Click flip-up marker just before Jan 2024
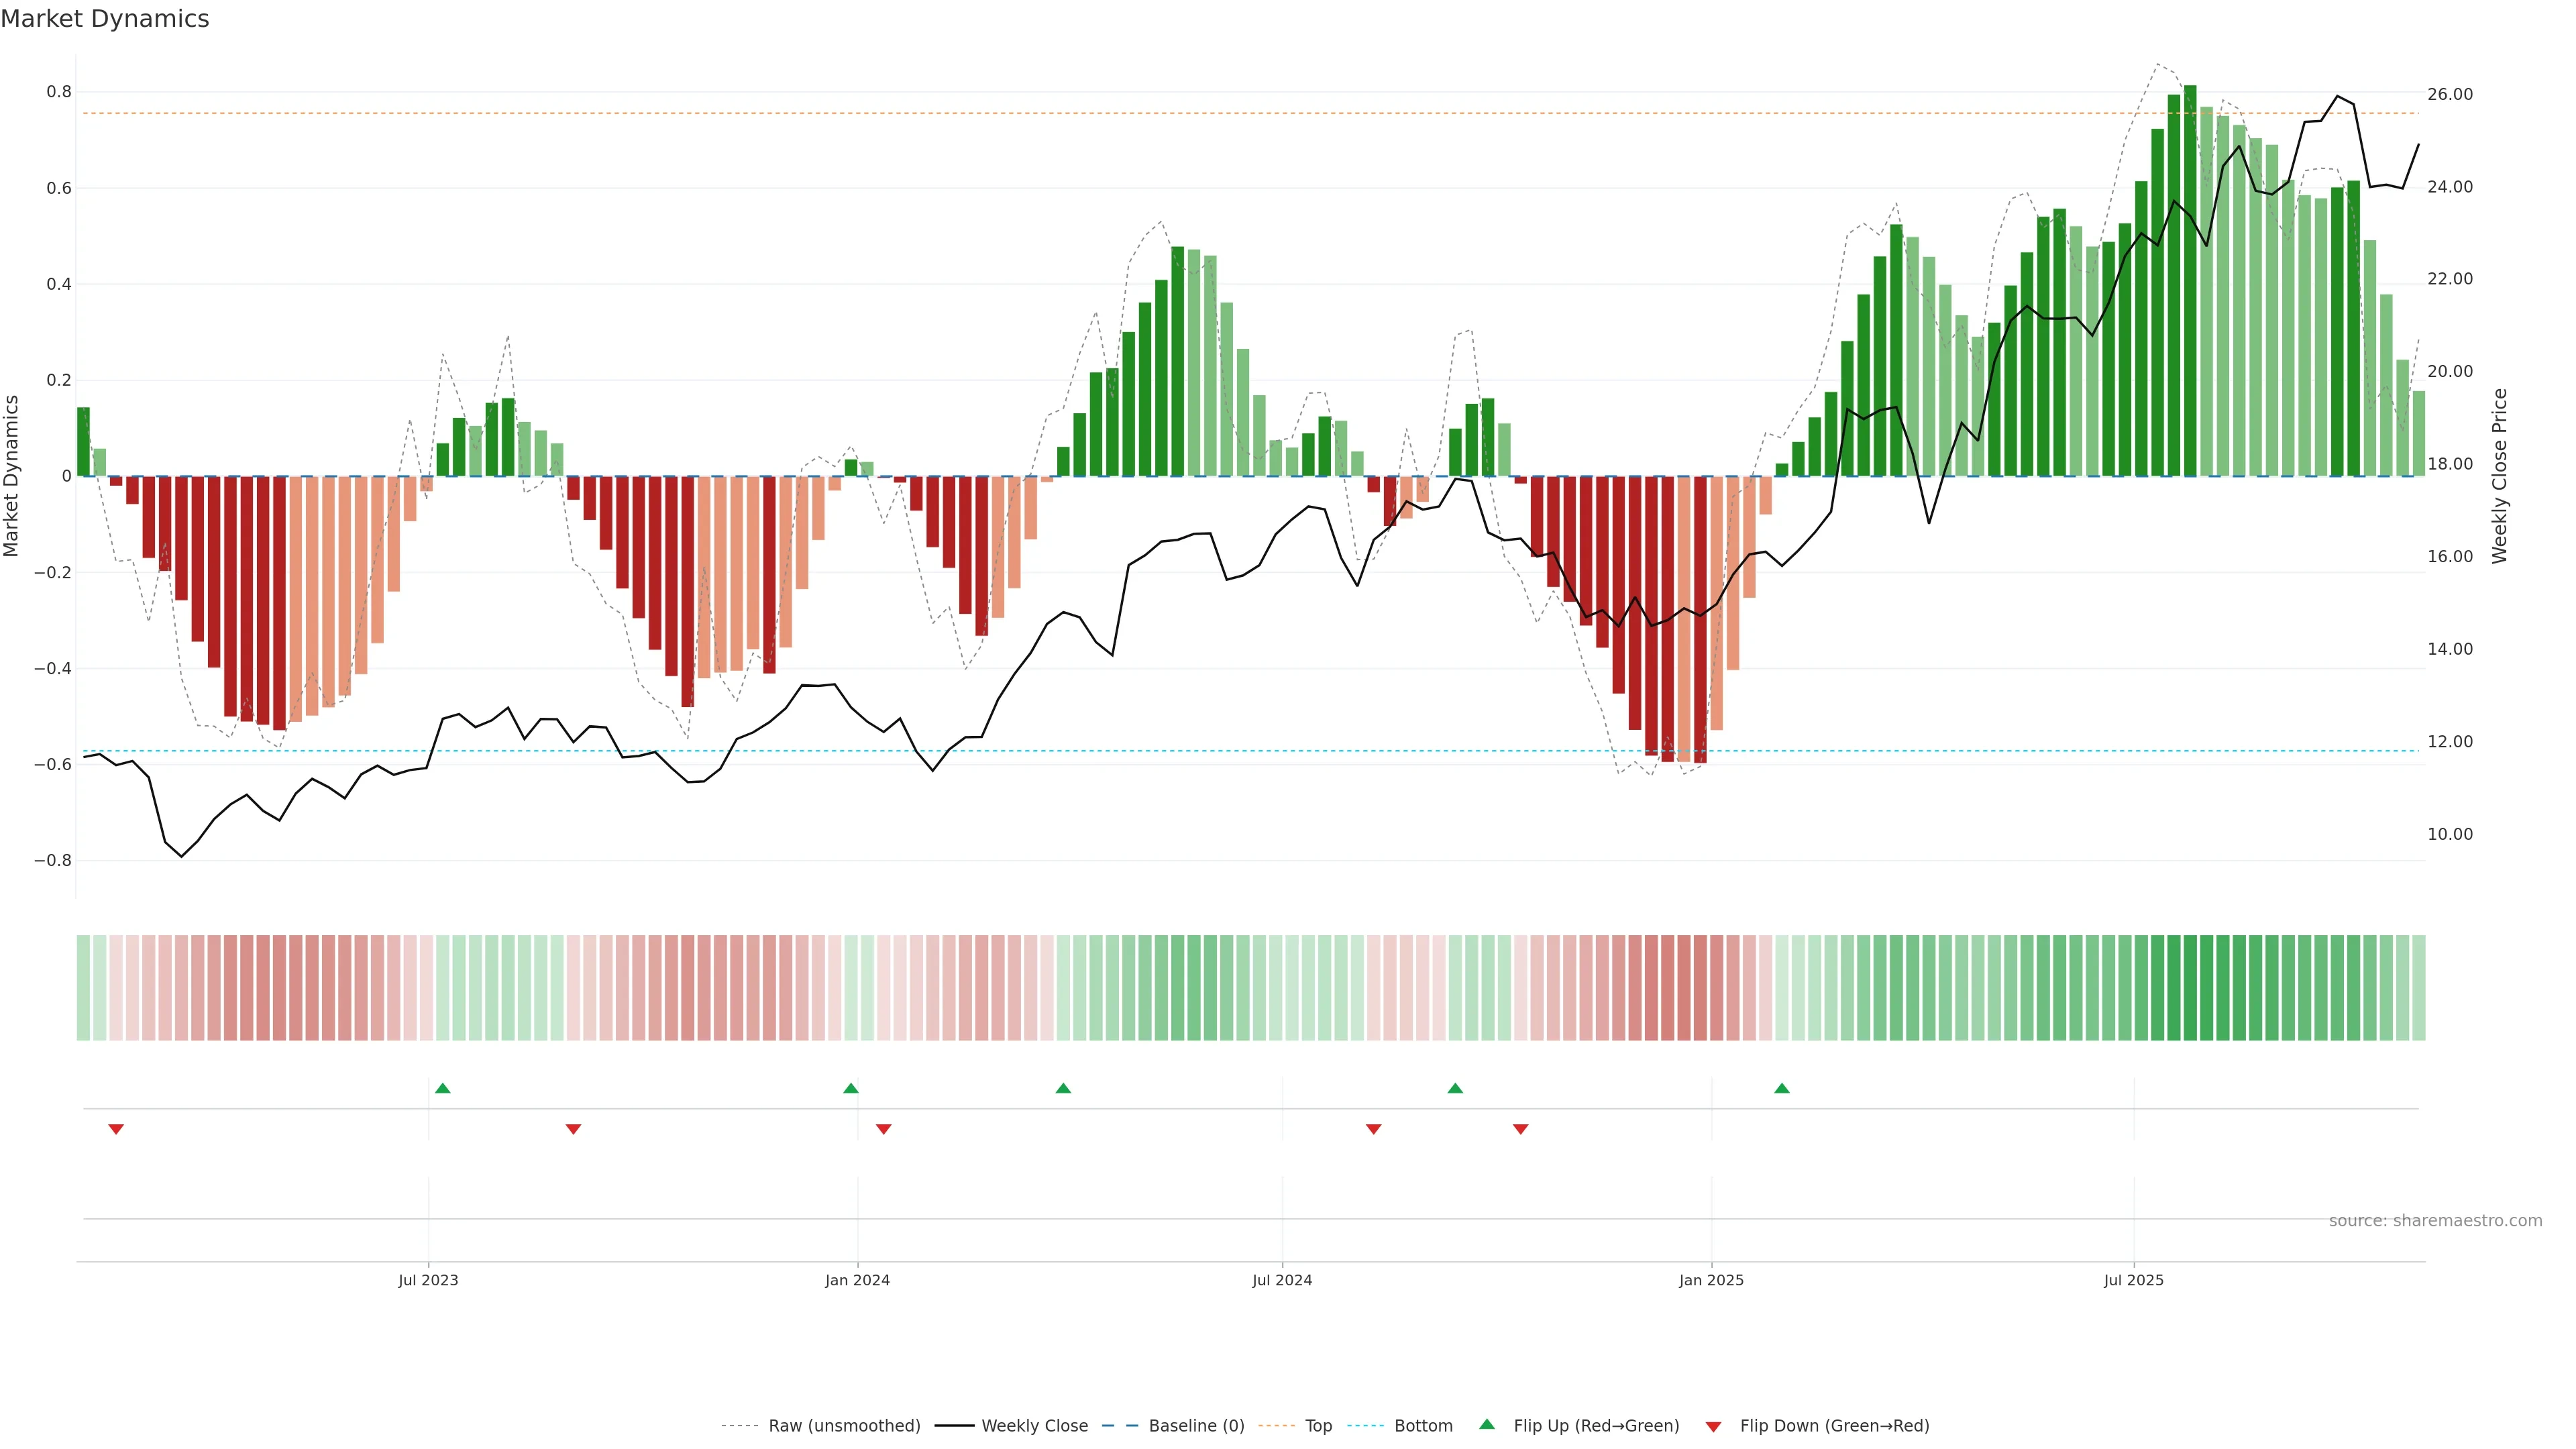 851,1088
